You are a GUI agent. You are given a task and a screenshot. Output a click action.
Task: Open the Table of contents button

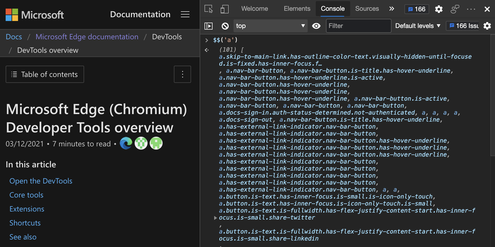45,74
